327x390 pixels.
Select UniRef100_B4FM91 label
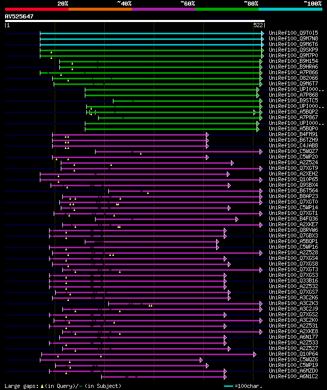click(x=293, y=134)
